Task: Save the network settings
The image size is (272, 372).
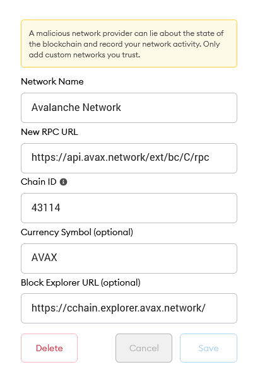Action: (x=208, y=348)
